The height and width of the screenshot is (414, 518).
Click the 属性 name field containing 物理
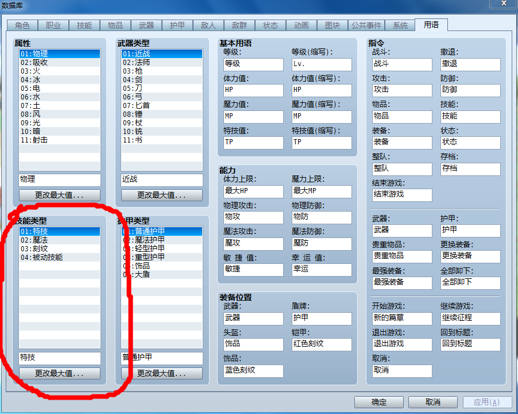click(x=60, y=180)
